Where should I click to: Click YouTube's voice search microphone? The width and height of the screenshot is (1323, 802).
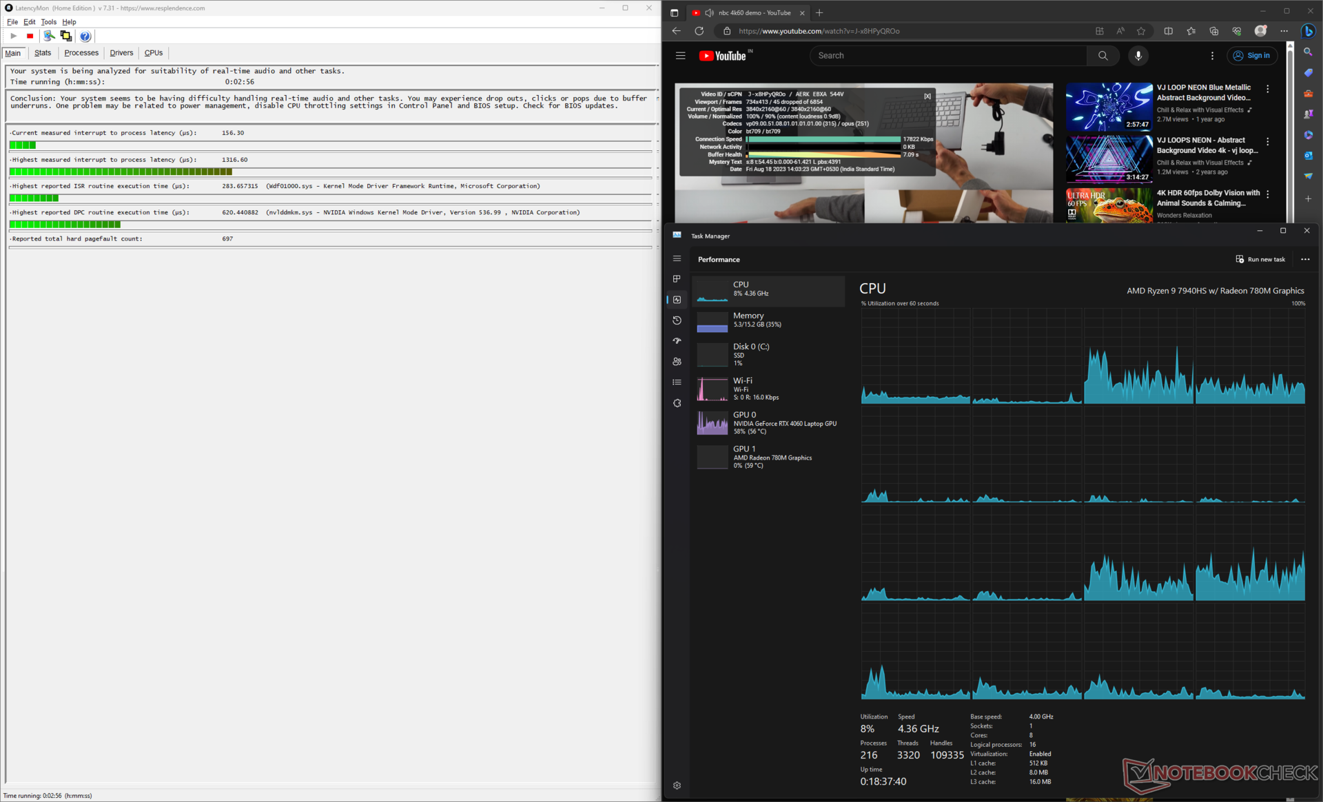pyautogui.click(x=1138, y=56)
